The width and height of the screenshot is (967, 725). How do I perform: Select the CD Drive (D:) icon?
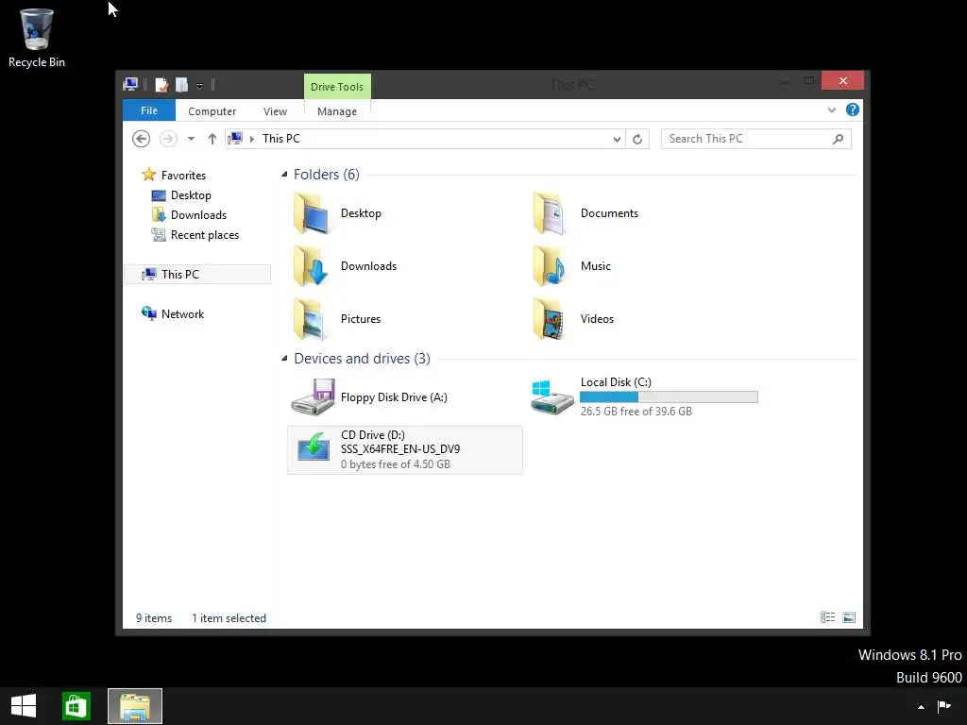(314, 447)
